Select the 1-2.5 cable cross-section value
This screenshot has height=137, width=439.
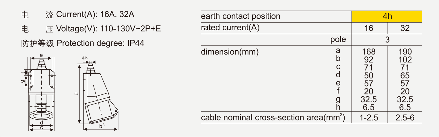pos(369,118)
